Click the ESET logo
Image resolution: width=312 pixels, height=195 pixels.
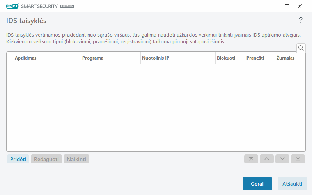point(12,6)
